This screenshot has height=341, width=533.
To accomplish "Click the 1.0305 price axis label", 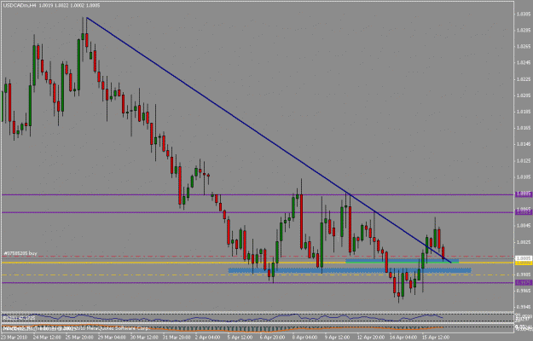I will (x=524, y=14).
